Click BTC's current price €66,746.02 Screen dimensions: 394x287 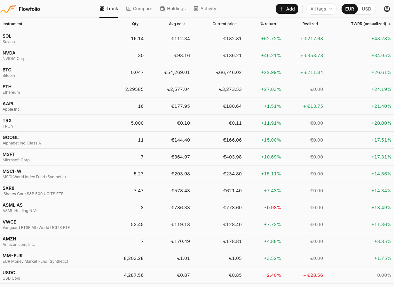[x=229, y=72]
